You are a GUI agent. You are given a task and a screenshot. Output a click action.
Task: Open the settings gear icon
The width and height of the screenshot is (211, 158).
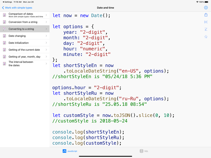coord(206,8)
